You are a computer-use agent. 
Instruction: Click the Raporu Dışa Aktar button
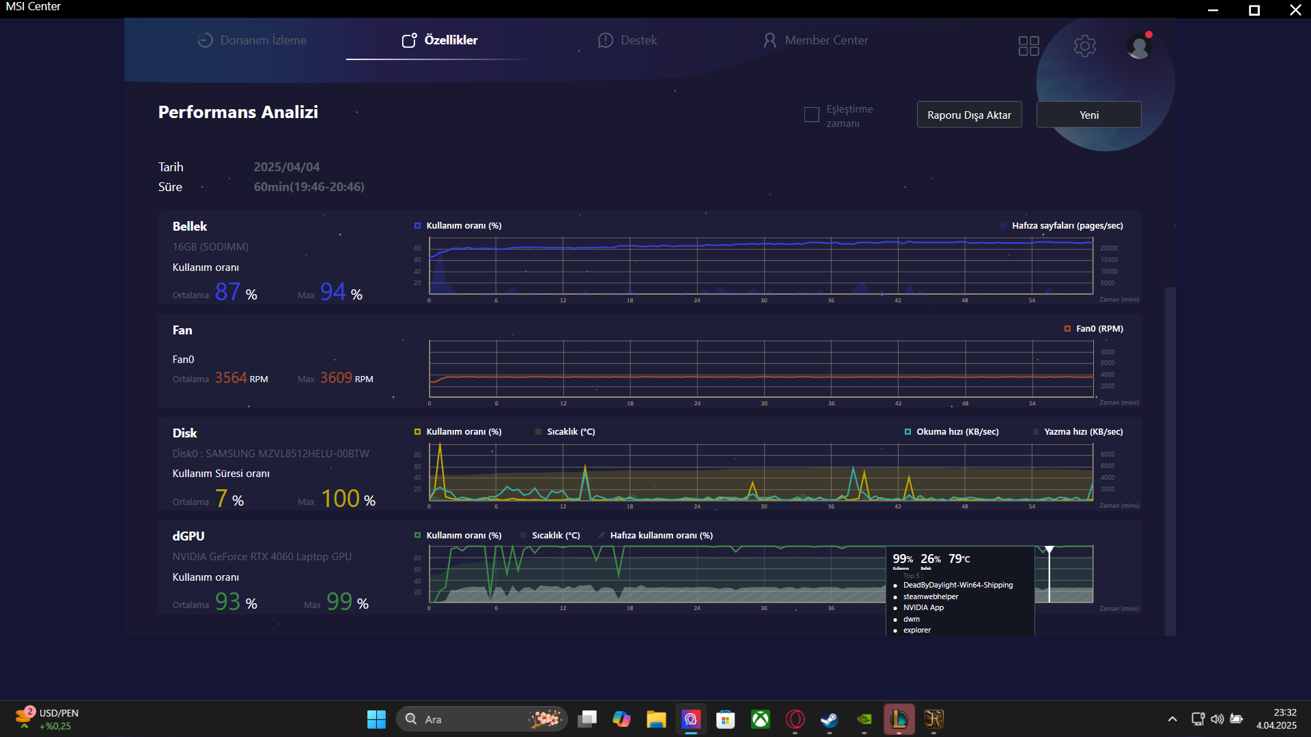tap(968, 115)
